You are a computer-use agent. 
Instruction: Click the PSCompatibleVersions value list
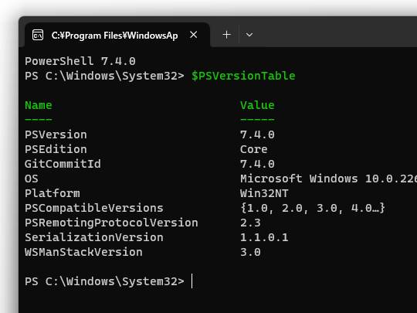313,208
